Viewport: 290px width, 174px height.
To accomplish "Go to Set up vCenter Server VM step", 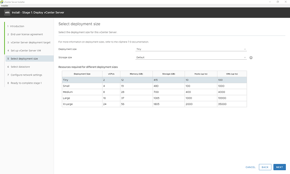I will tap(25, 50).
